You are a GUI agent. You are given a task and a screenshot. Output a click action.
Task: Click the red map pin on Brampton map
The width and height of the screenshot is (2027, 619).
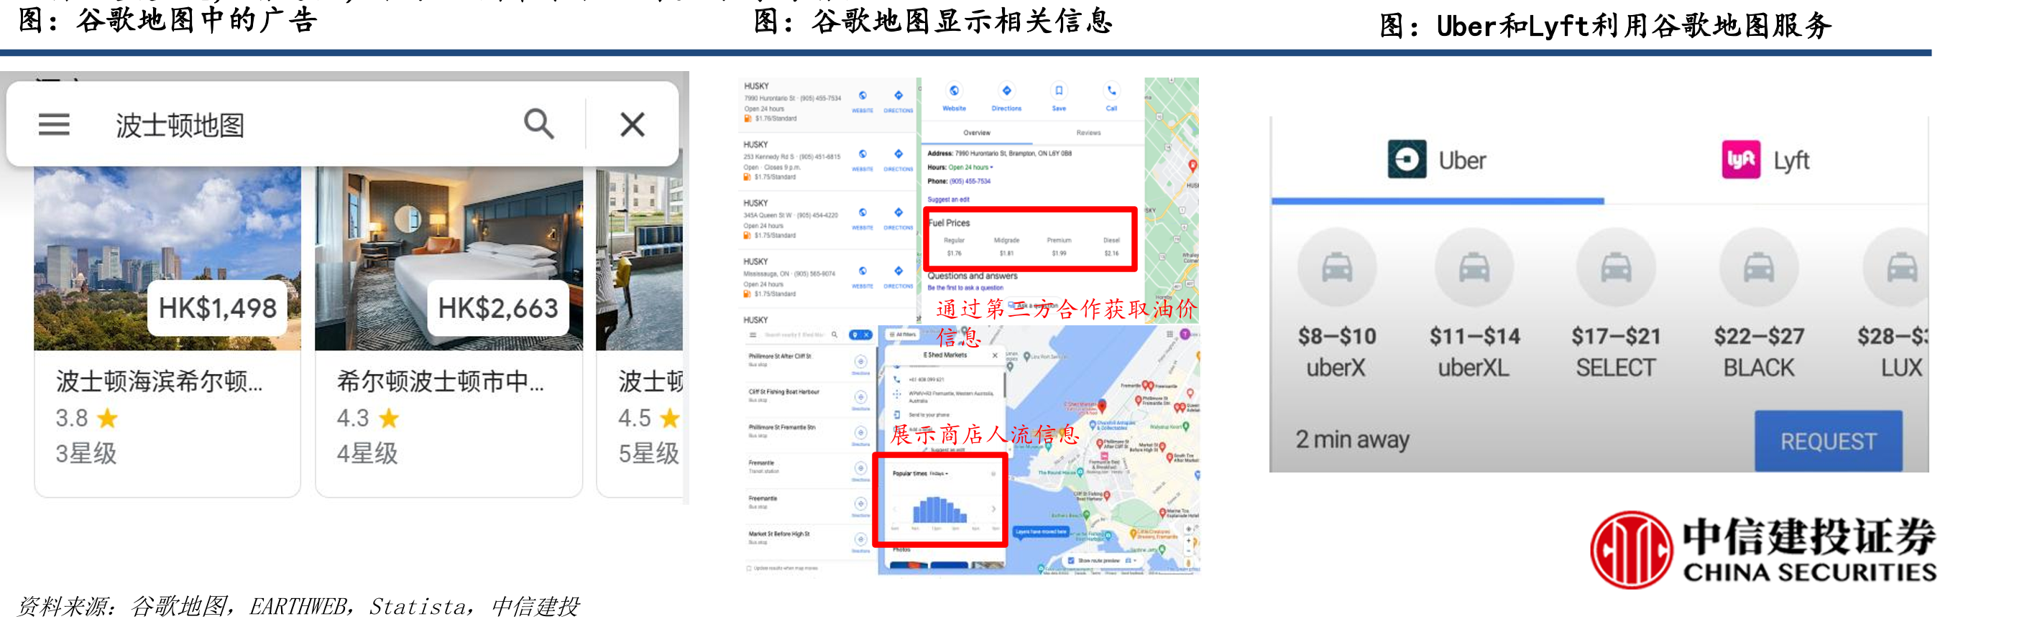coord(1193,165)
